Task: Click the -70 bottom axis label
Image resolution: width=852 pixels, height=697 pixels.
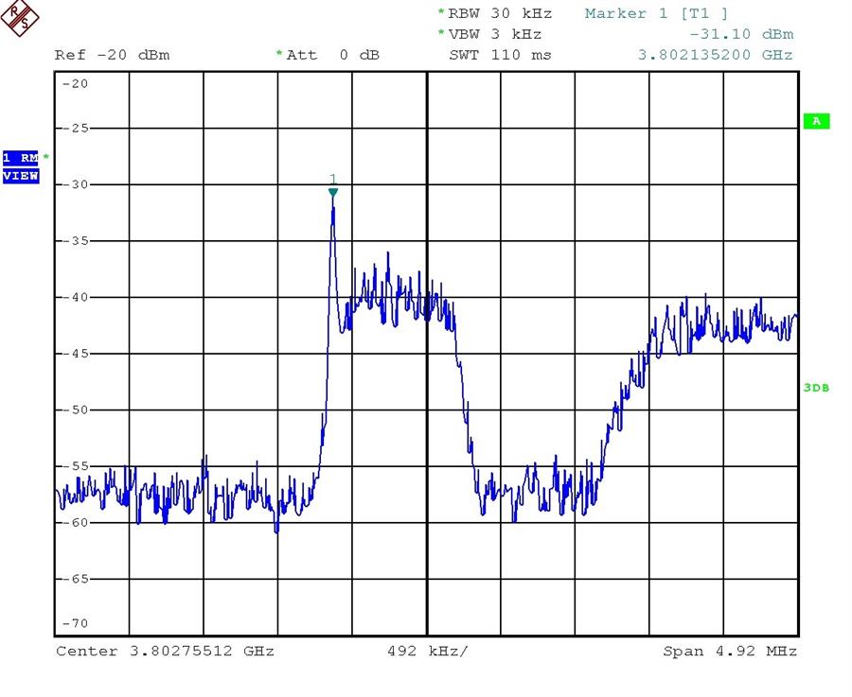Action: (x=74, y=623)
